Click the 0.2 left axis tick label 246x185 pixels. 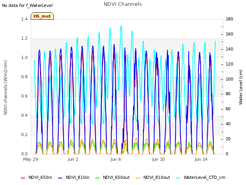point(24,135)
